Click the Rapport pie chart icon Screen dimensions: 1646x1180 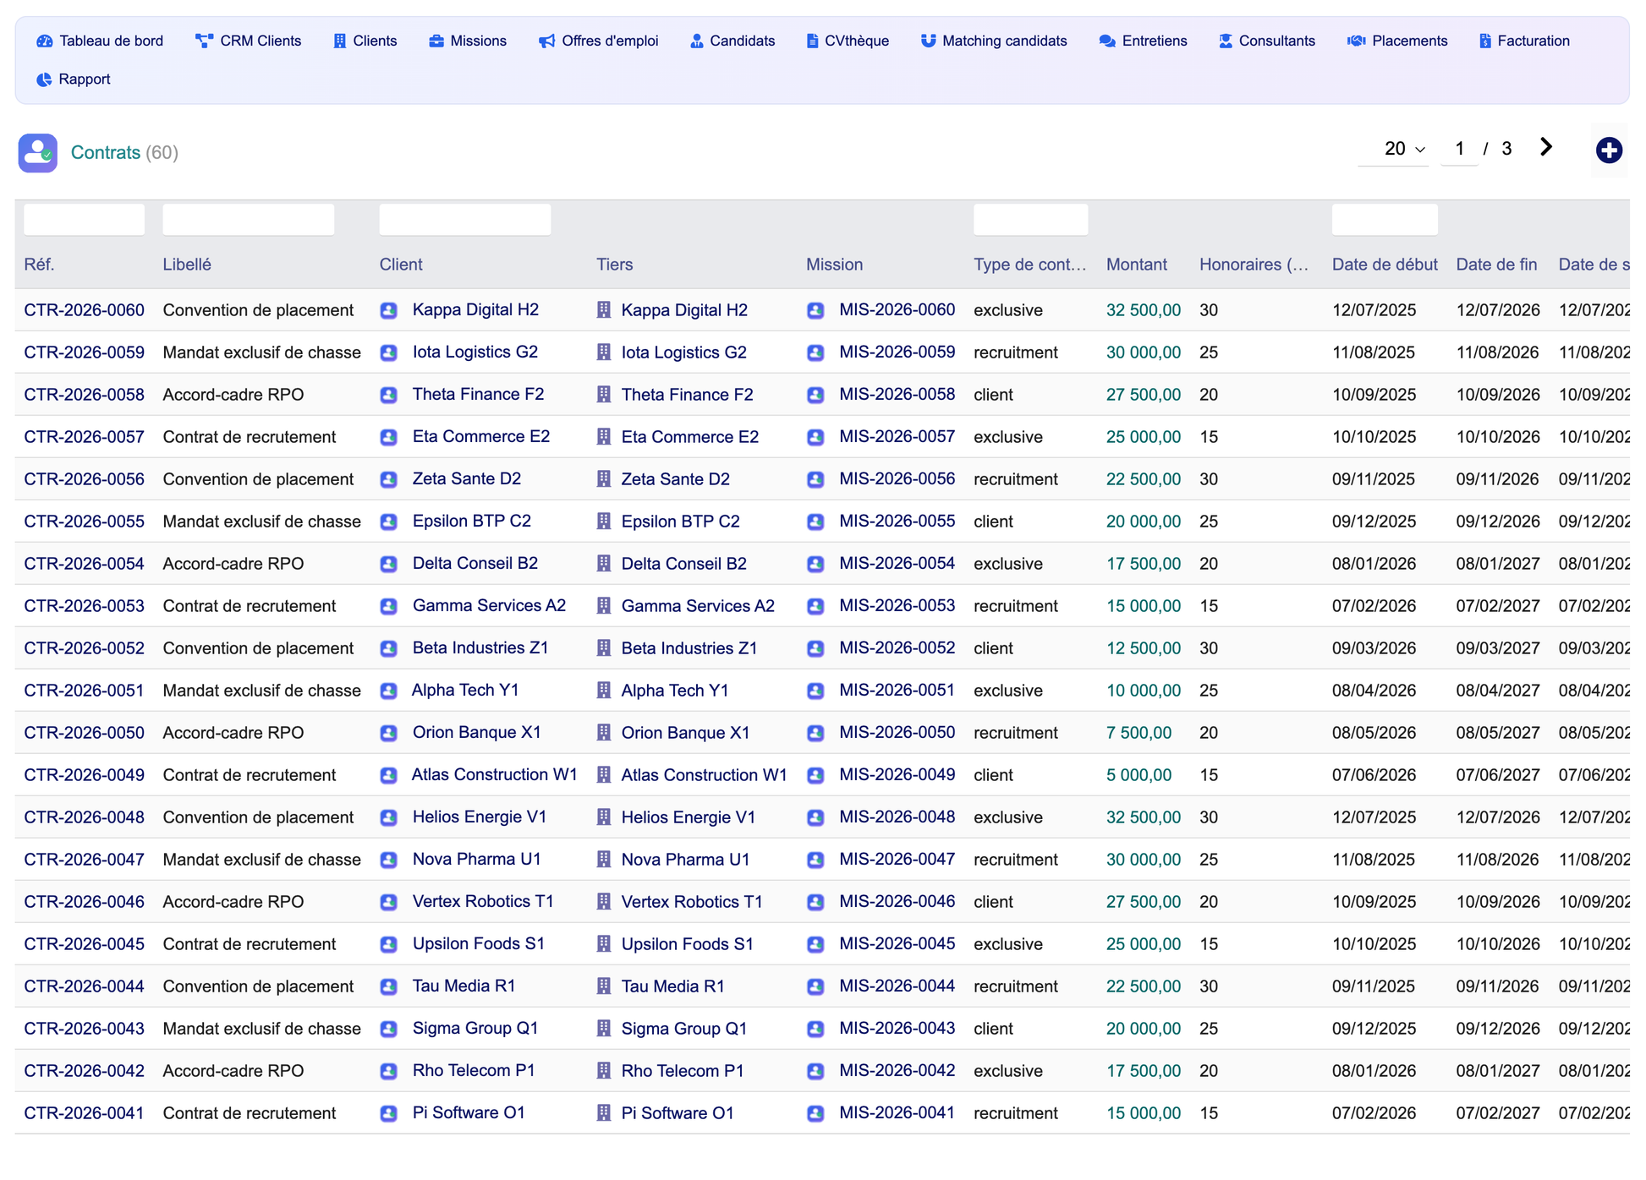(x=44, y=79)
